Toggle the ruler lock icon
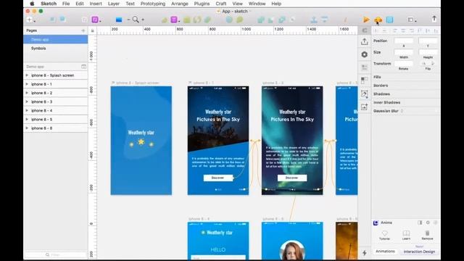This screenshot has height=261, width=464. point(92,30)
